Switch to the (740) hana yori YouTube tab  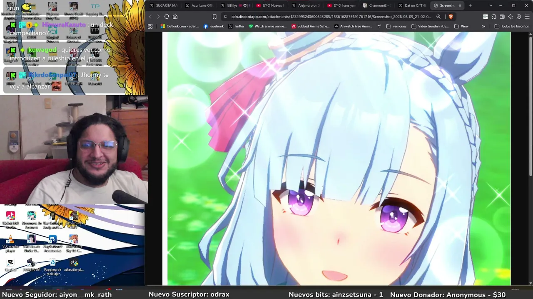(x=342, y=5)
